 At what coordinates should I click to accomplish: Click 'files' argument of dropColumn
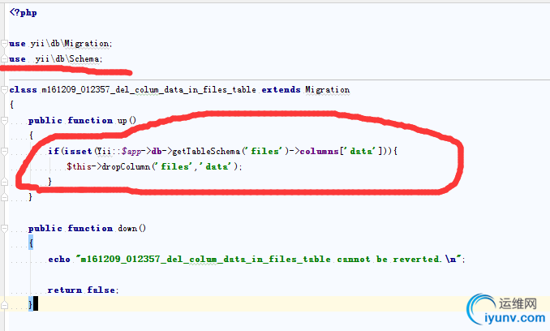174,166
